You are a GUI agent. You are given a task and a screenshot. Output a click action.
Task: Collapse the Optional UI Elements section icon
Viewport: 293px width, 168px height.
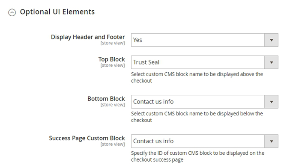(x=12, y=12)
